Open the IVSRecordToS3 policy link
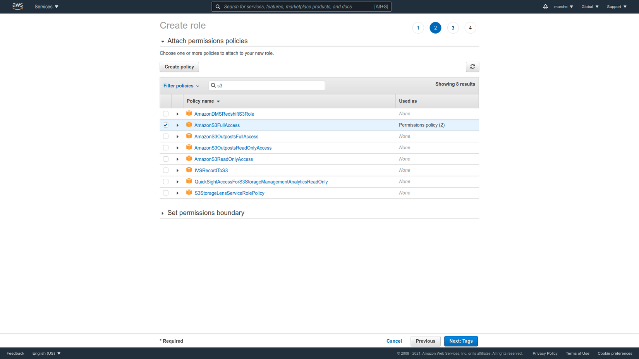Image resolution: width=639 pixels, height=359 pixels. [x=211, y=171]
